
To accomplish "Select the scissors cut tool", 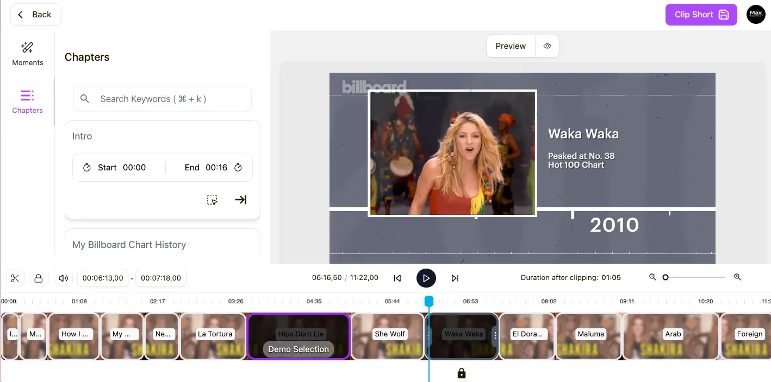I will pos(15,278).
